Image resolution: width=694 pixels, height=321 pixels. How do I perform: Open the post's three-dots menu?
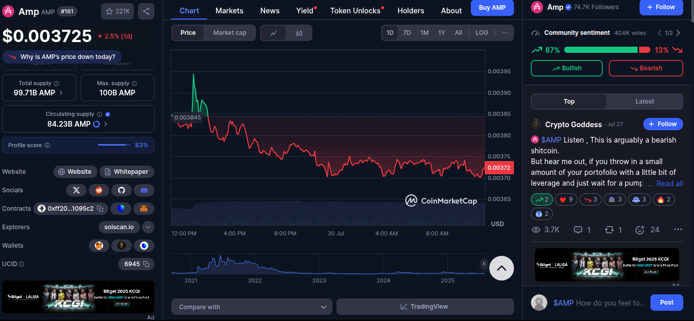tap(678, 230)
